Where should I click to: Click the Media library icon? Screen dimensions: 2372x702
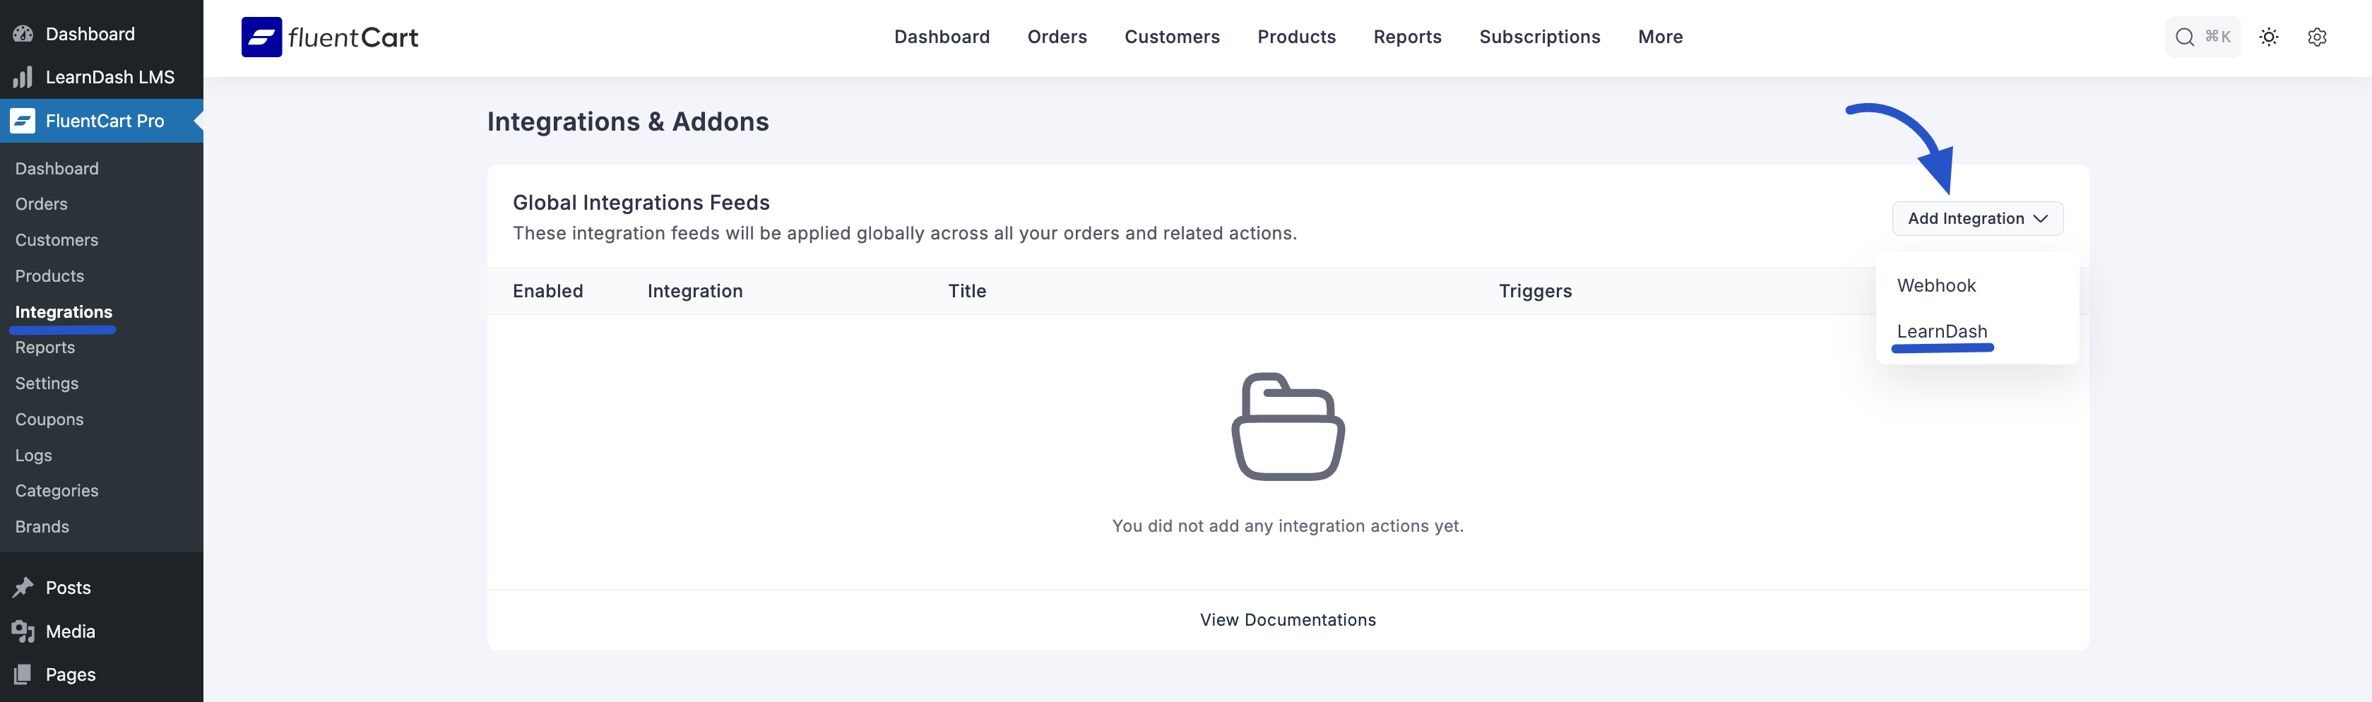pos(23,631)
